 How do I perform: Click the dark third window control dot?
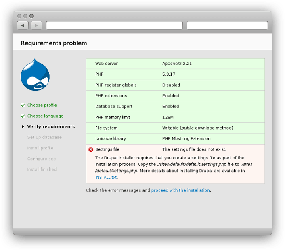tap(31, 16)
